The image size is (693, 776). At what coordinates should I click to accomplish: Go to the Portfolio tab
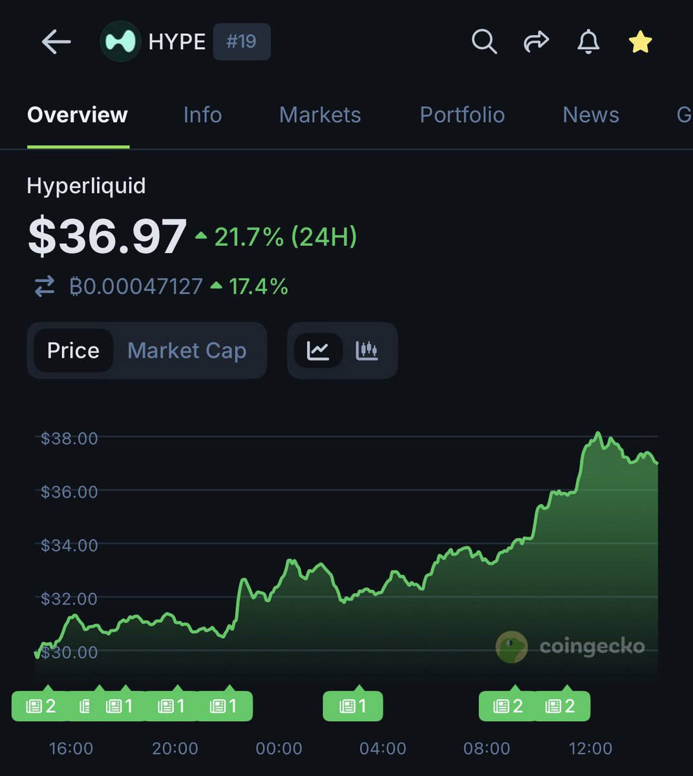(462, 115)
